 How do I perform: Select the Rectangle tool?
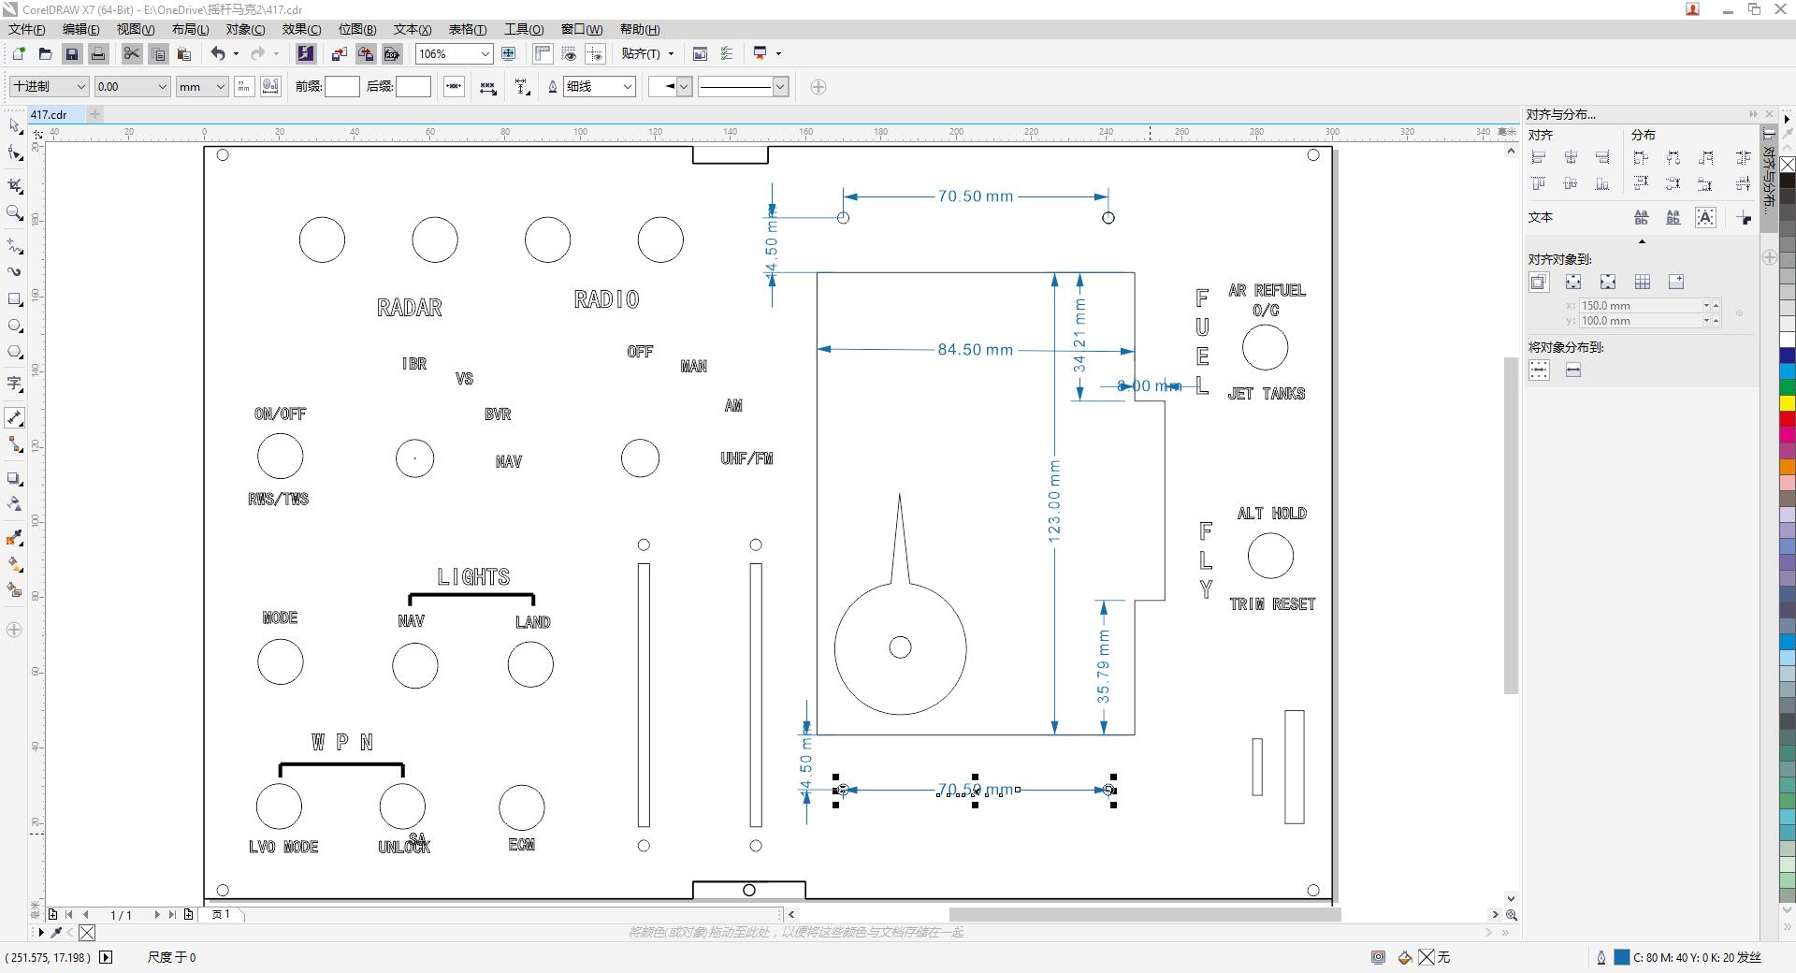click(14, 299)
